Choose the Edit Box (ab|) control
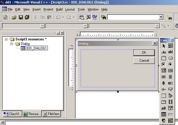Screen dimensions: 178x125 tap(170, 52)
